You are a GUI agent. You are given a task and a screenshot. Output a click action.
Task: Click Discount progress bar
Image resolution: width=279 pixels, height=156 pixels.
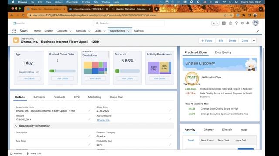pos(127,71)
